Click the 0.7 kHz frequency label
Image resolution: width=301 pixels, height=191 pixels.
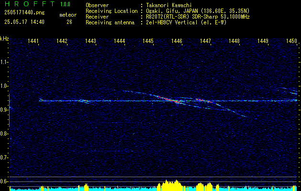pos(4,158)
